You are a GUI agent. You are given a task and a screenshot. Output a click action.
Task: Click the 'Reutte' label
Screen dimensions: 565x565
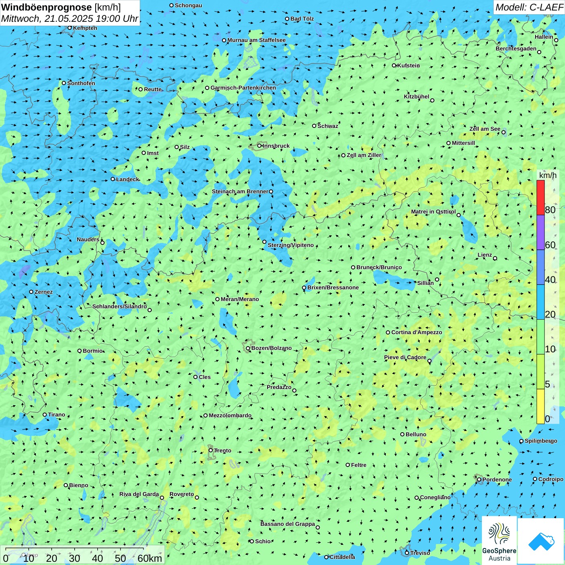coord(153,89)
